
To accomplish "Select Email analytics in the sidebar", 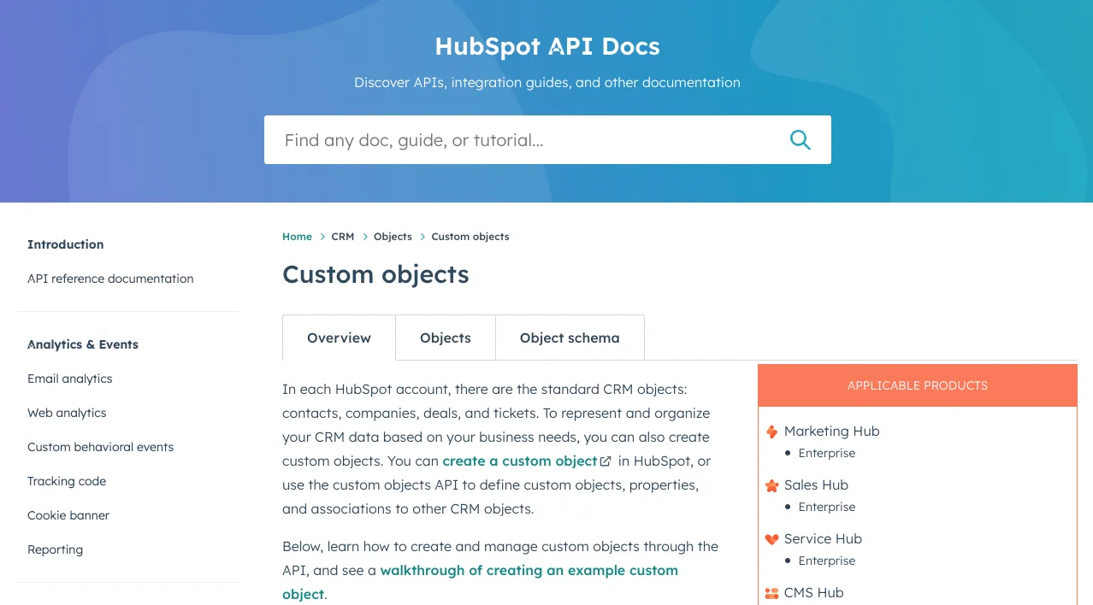I will pyautogui.click(x=70, y=379).
